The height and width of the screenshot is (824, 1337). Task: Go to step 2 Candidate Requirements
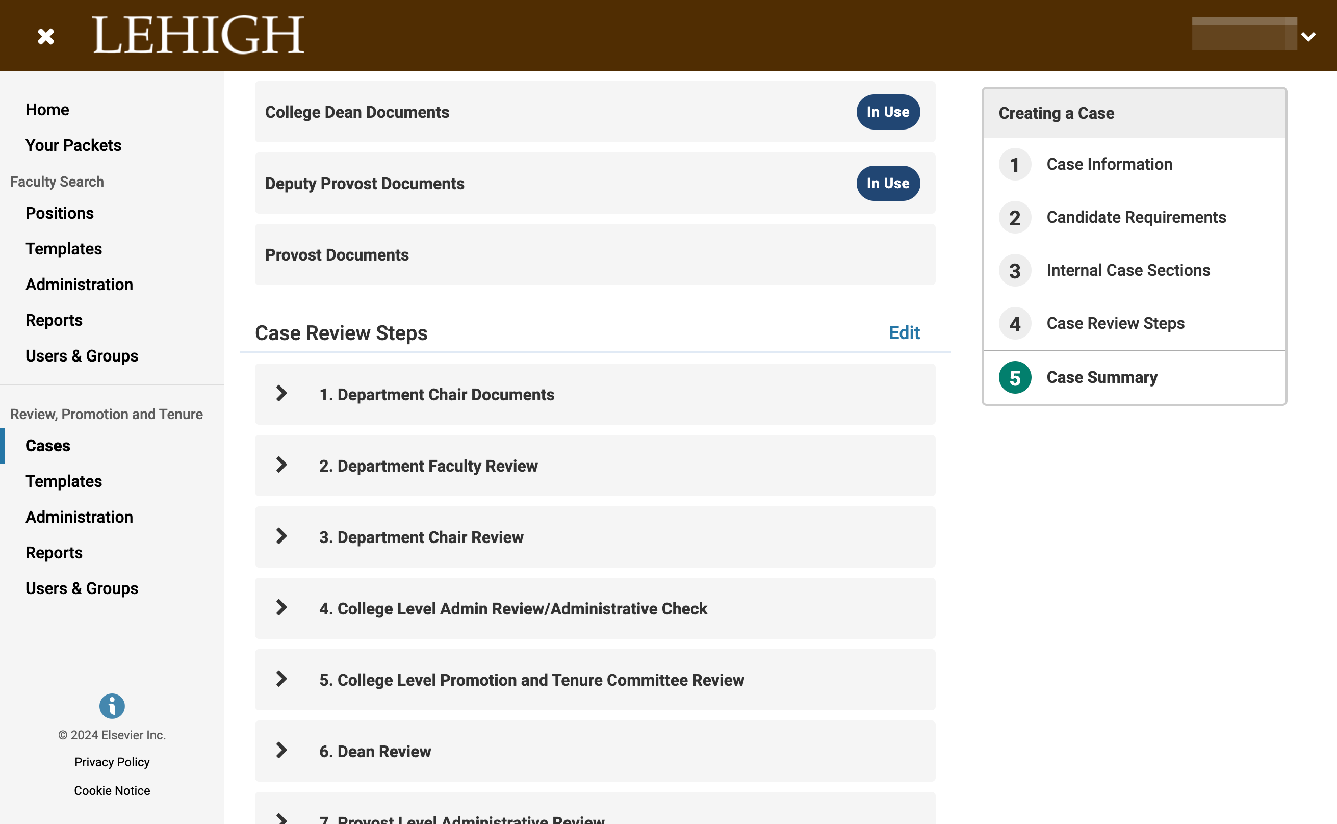pos(1136,217)
